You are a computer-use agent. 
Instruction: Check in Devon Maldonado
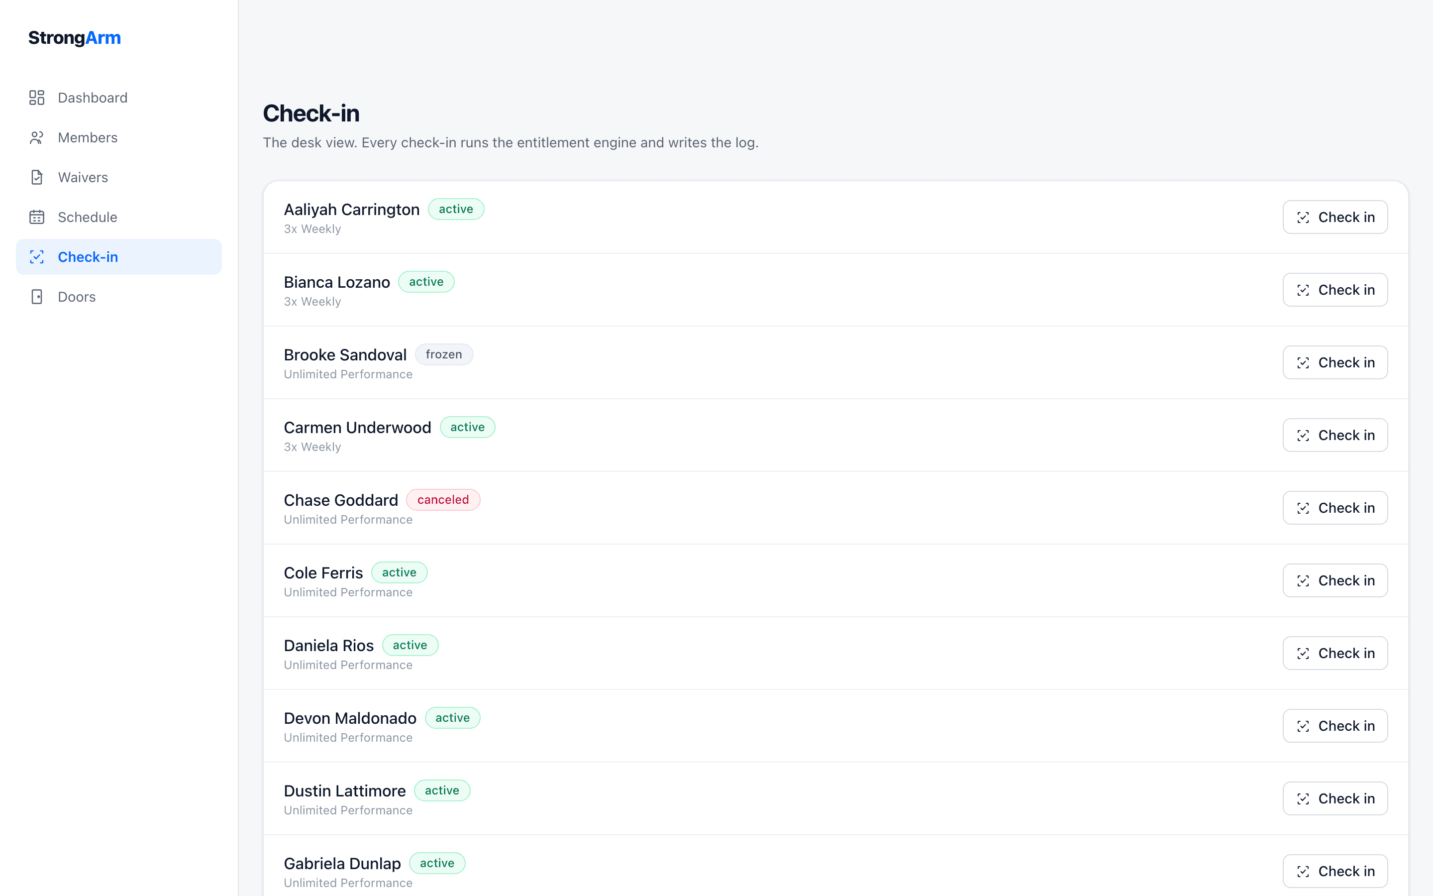tap(1334, 726)
